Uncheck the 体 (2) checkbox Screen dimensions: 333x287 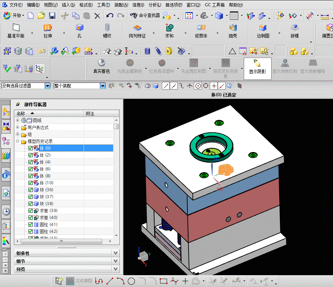click(x=30, y=155)
